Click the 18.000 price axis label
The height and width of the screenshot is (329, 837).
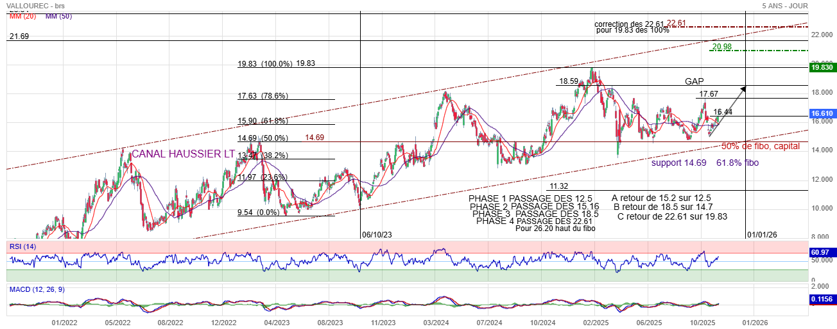point(822,92)
